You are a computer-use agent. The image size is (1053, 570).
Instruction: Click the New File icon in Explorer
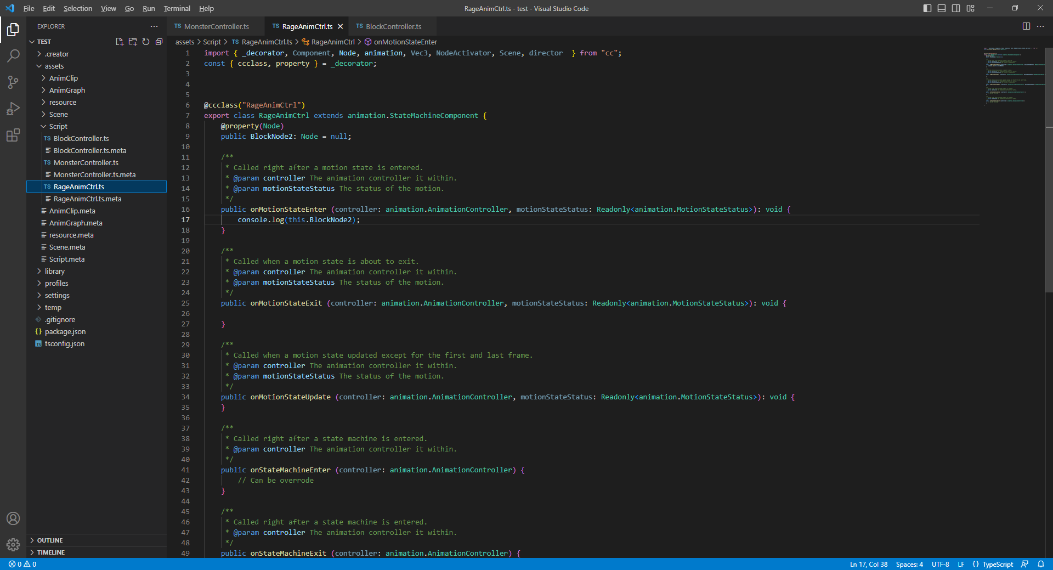point(120,42)
